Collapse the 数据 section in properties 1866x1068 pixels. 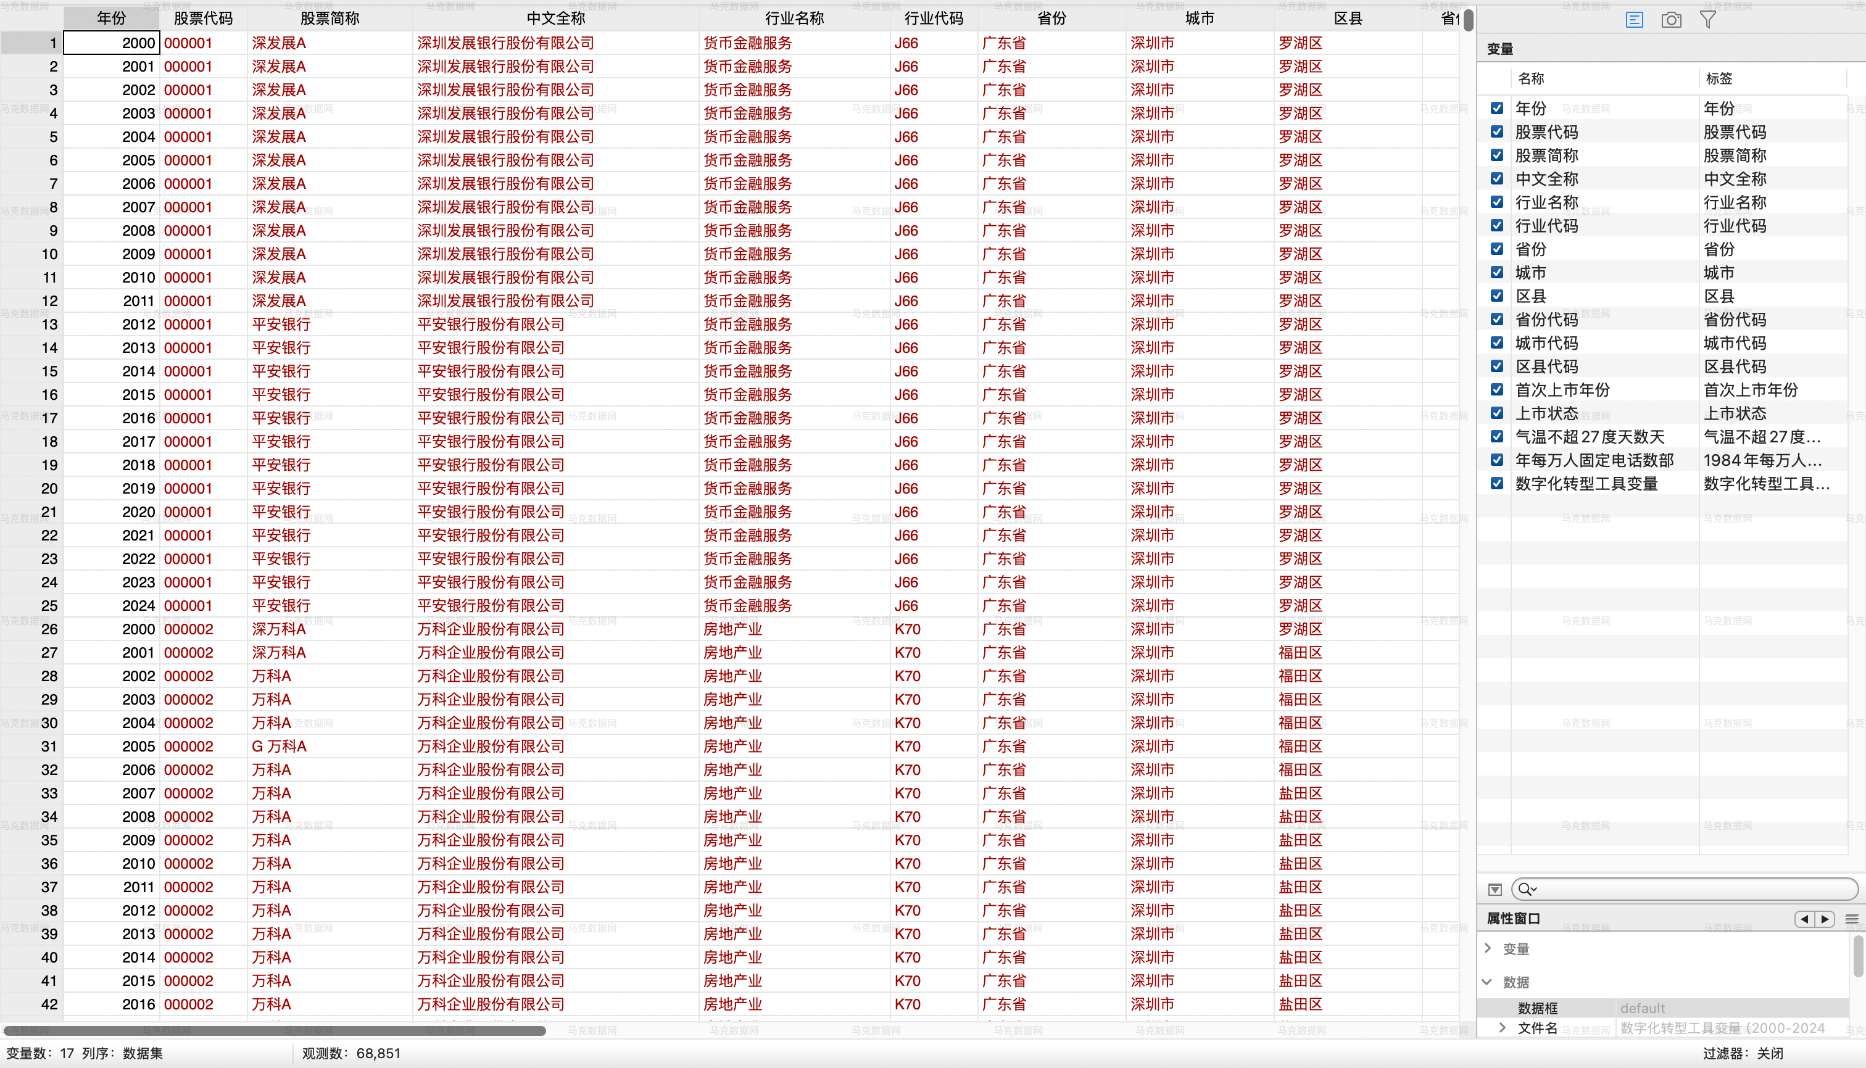click(1488, 982)
